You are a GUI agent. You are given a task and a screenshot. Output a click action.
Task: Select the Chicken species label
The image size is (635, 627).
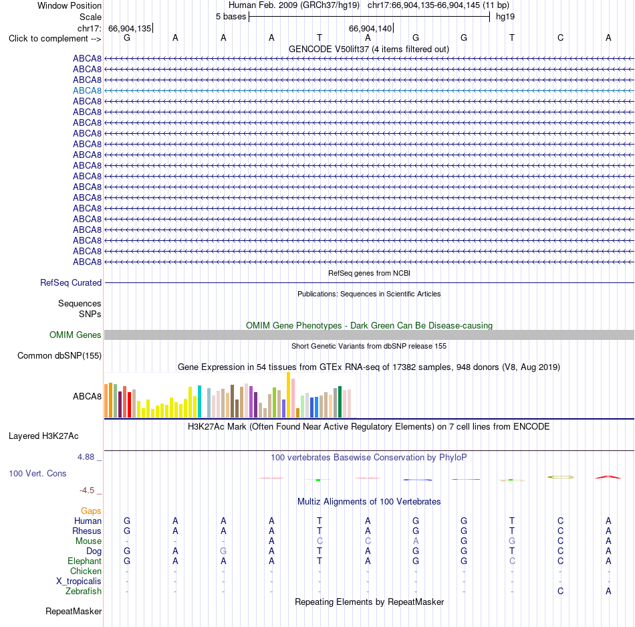point(86,571)
